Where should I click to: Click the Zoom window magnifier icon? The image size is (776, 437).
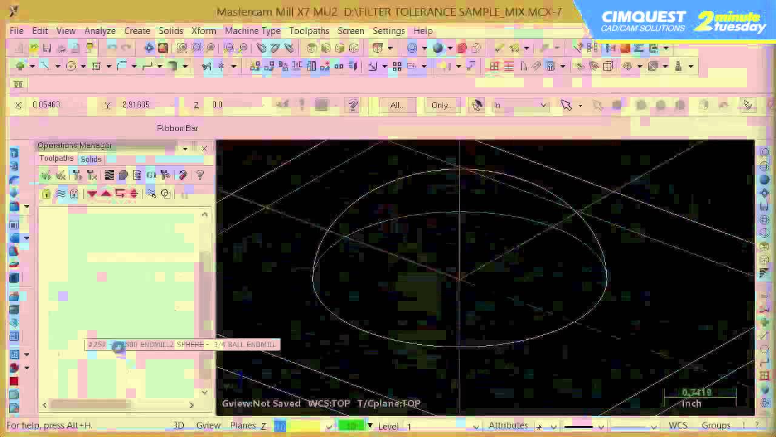[x=182, y=48]
